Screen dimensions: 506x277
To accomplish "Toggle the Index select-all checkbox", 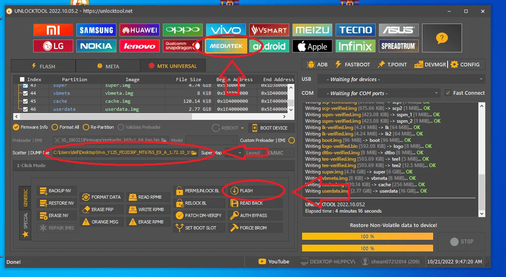I will 22,79.
